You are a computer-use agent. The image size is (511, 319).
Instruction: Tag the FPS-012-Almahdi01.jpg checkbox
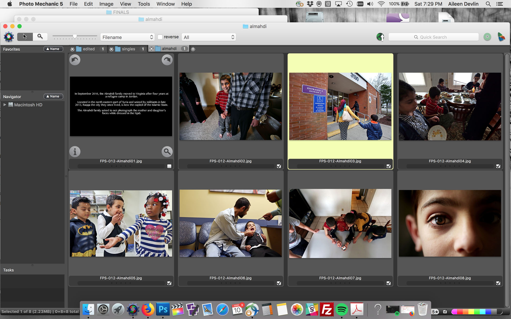(x=169, y=166)
